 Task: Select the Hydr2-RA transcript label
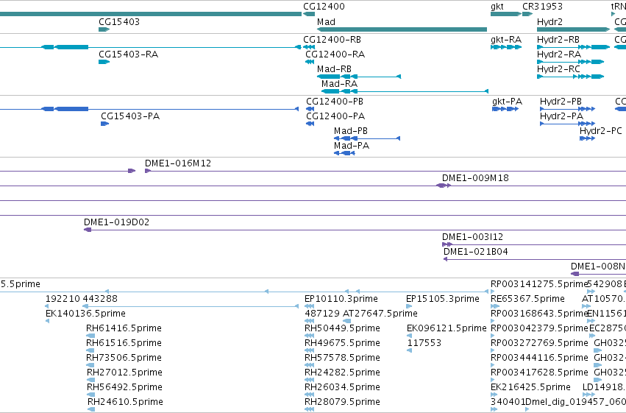pos(559,54)
